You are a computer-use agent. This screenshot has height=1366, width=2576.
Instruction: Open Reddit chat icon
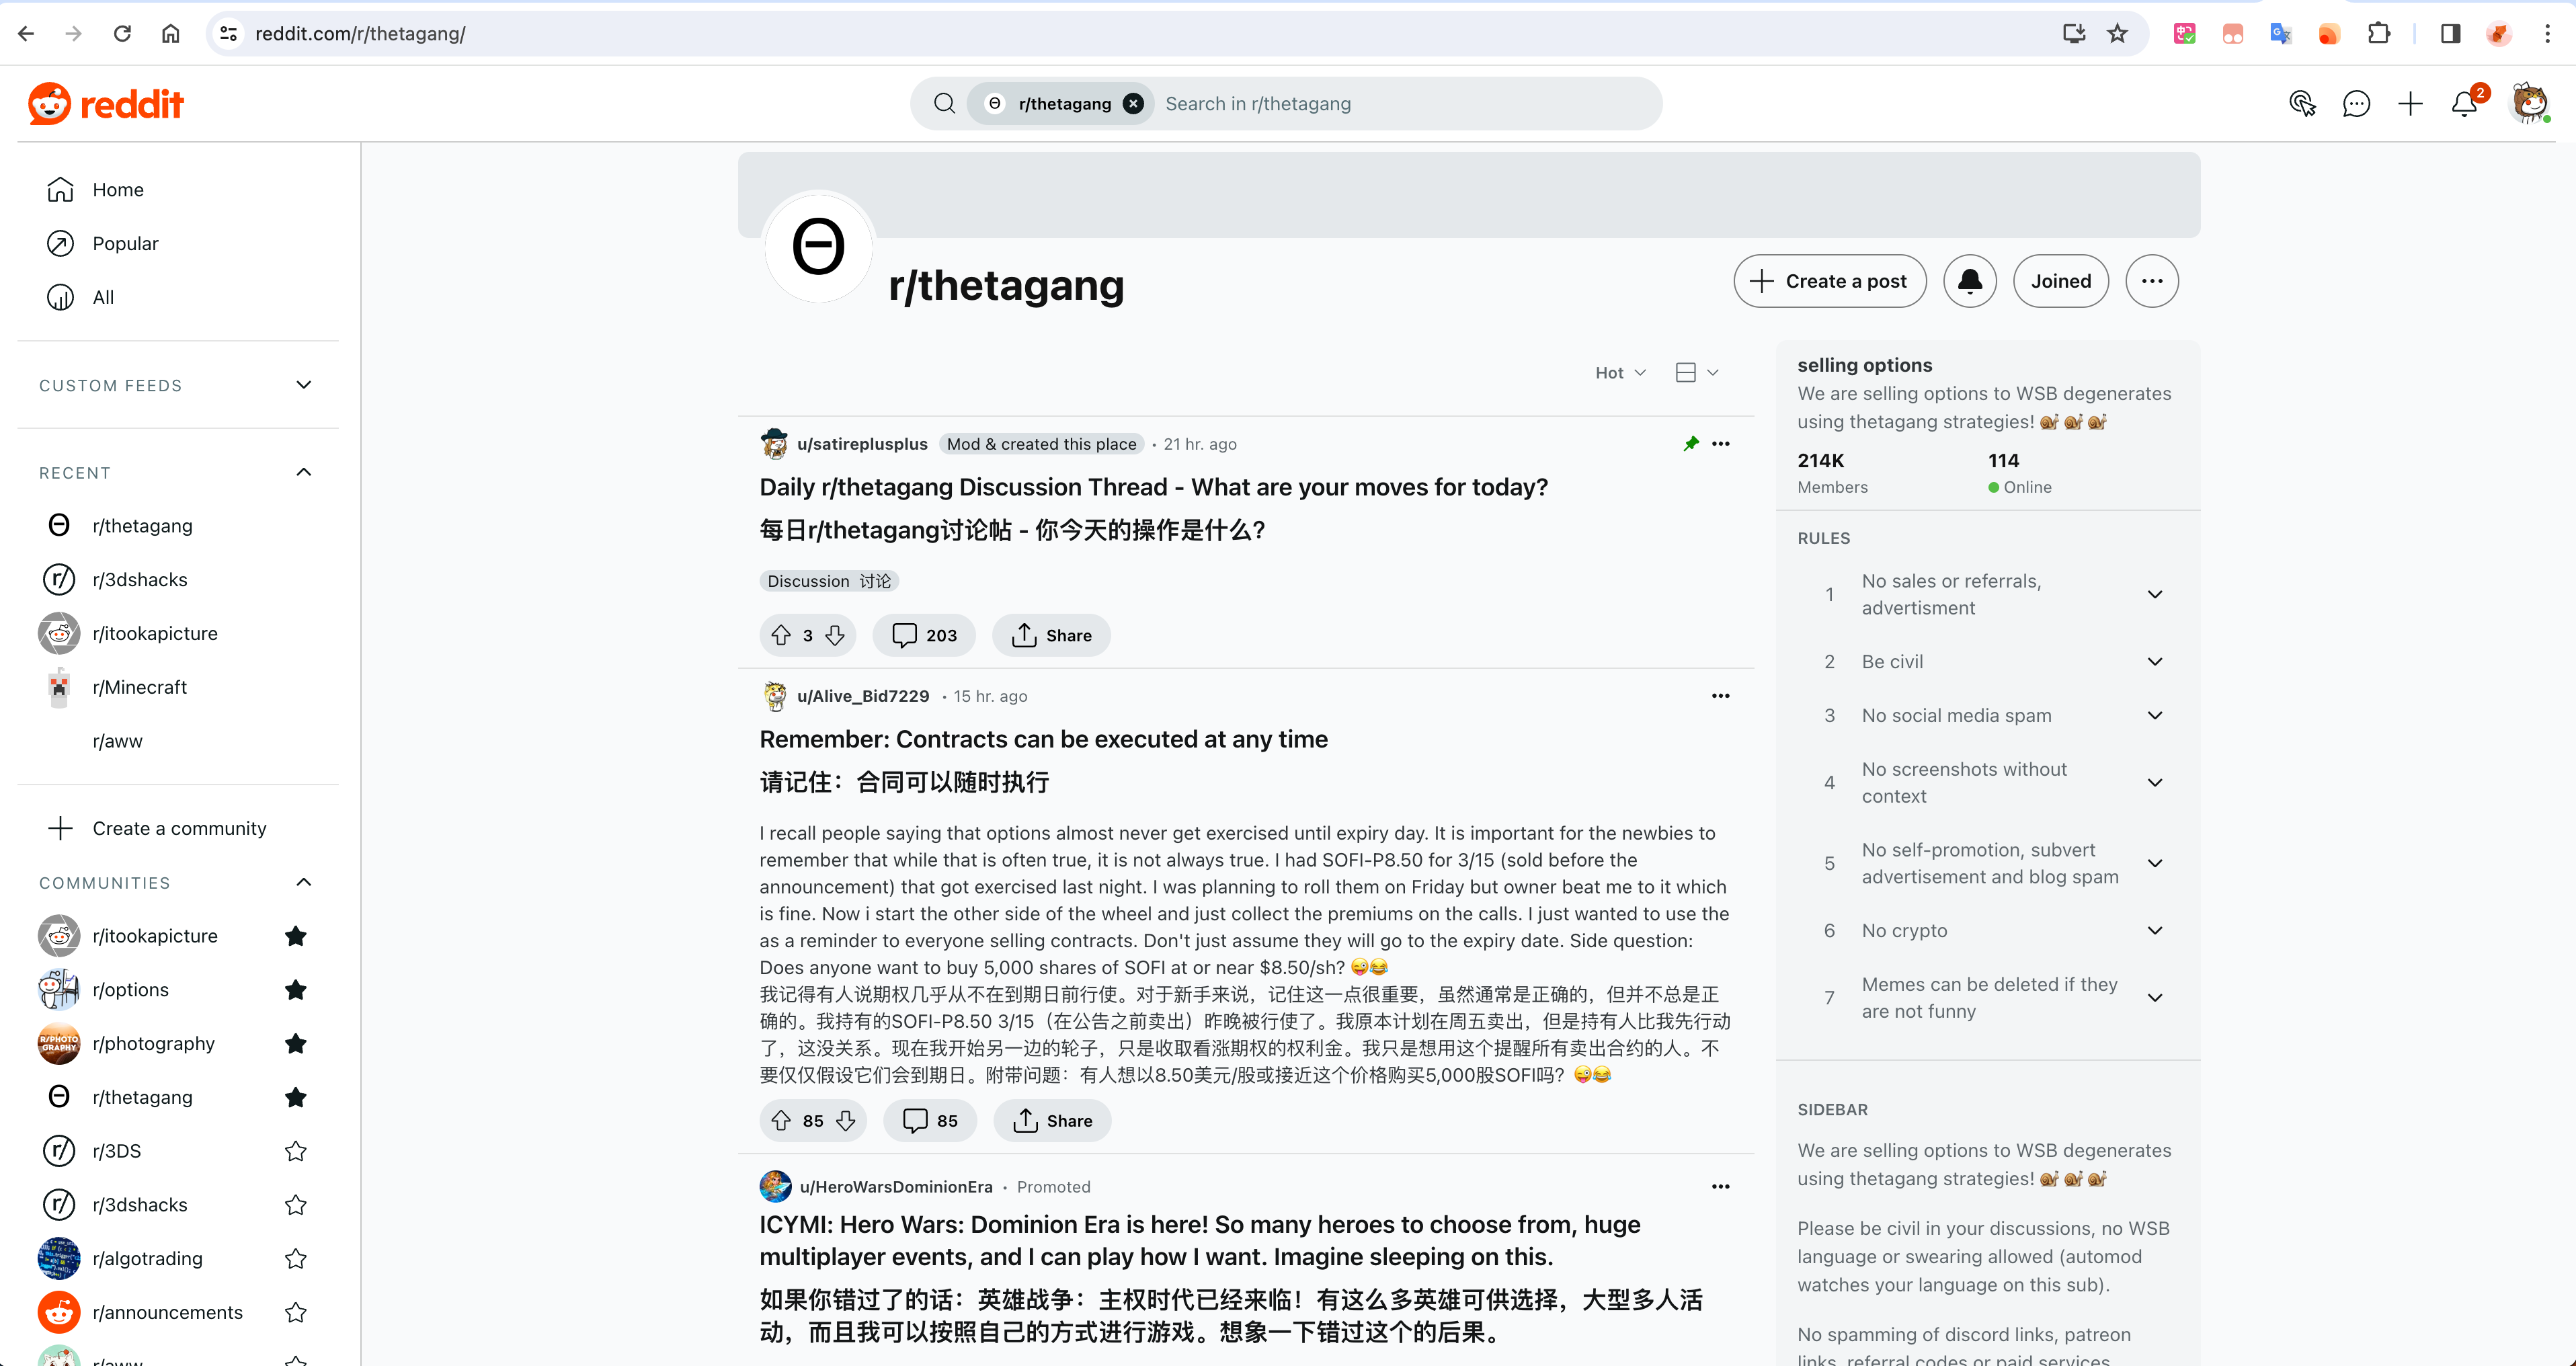[x=2356, y=103]
